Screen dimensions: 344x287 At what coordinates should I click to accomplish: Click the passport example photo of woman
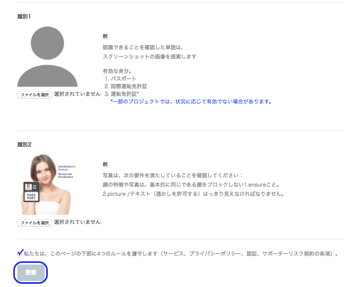tap(47, 185)
